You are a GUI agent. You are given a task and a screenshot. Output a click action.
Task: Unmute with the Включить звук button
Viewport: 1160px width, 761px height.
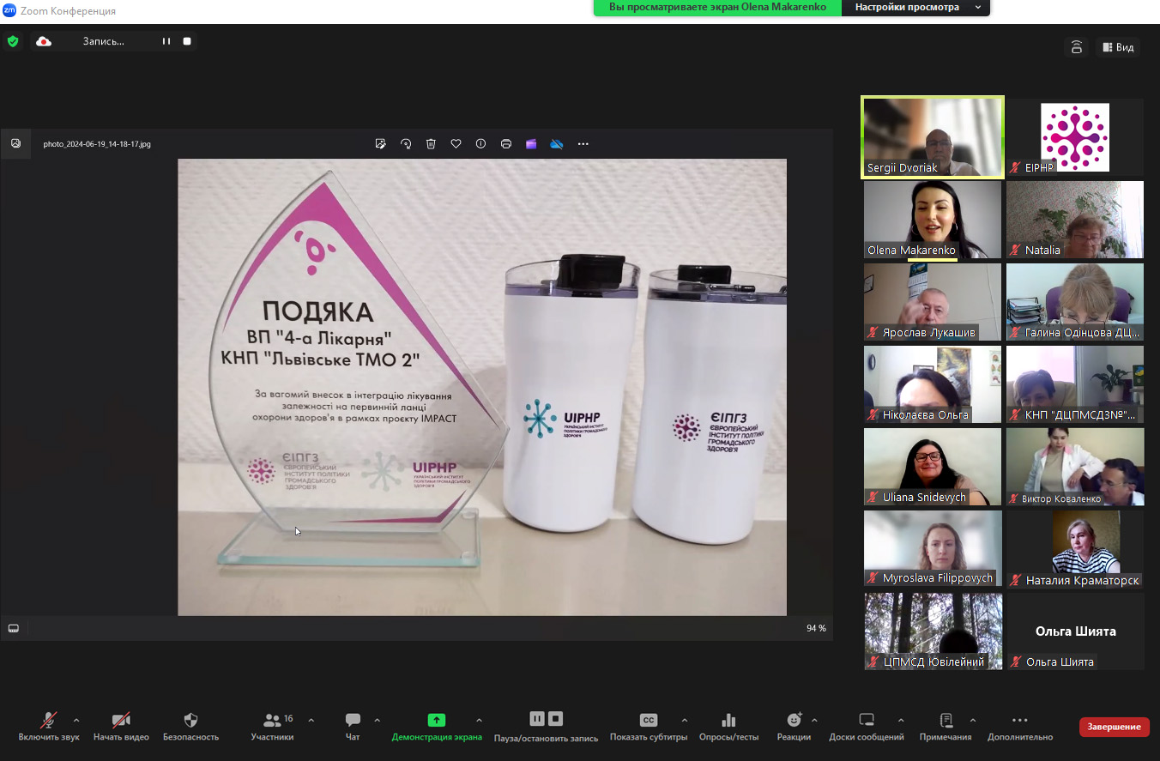coord(49,727)
